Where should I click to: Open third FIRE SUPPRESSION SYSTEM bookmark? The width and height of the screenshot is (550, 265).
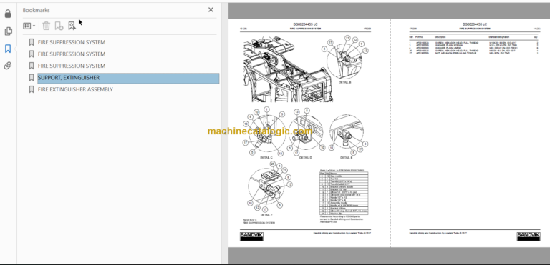(71, 66)
